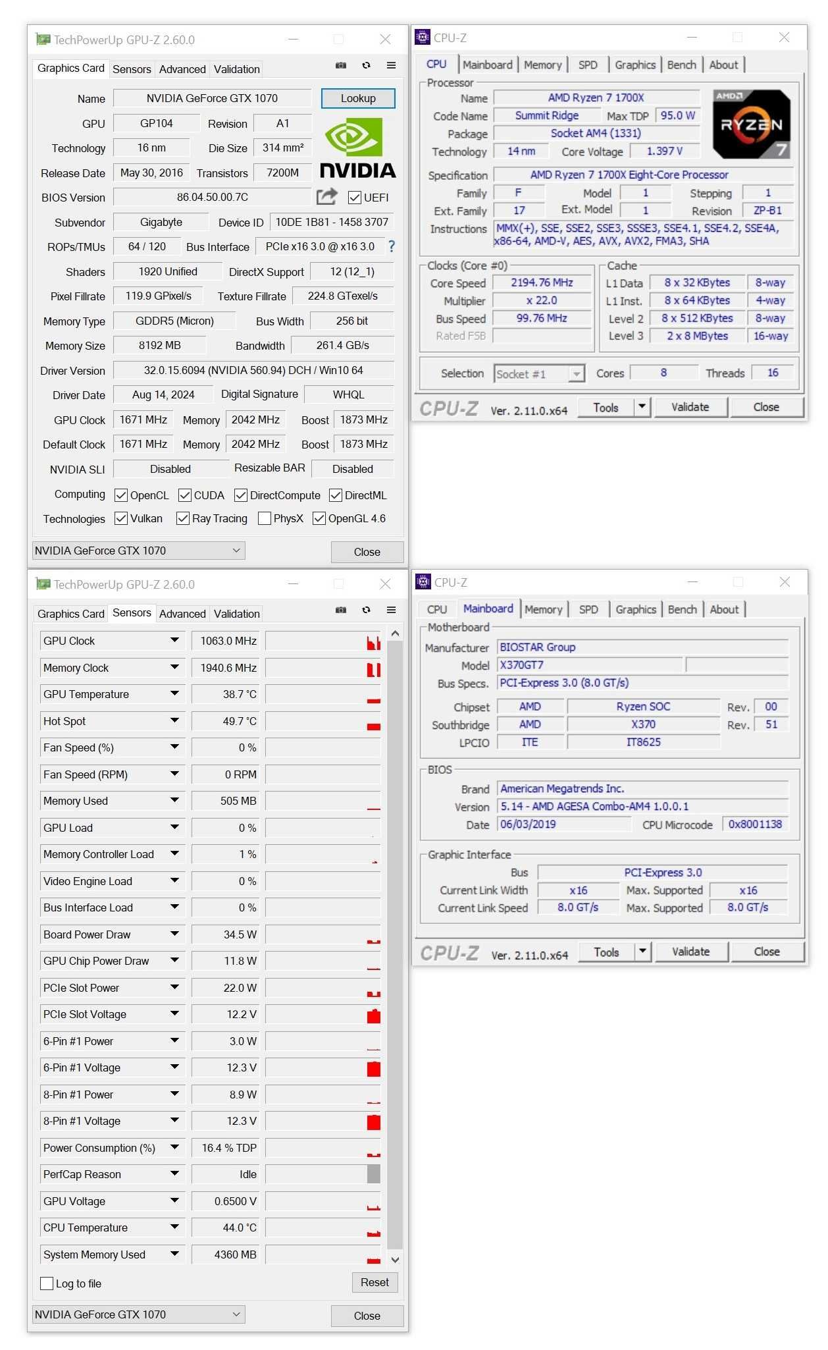Open the Advanced tab in the Graphics Card GPU-Z window
Viewport: 828px width, 1350px height.
pyautogui.click(x=182, y=69)
